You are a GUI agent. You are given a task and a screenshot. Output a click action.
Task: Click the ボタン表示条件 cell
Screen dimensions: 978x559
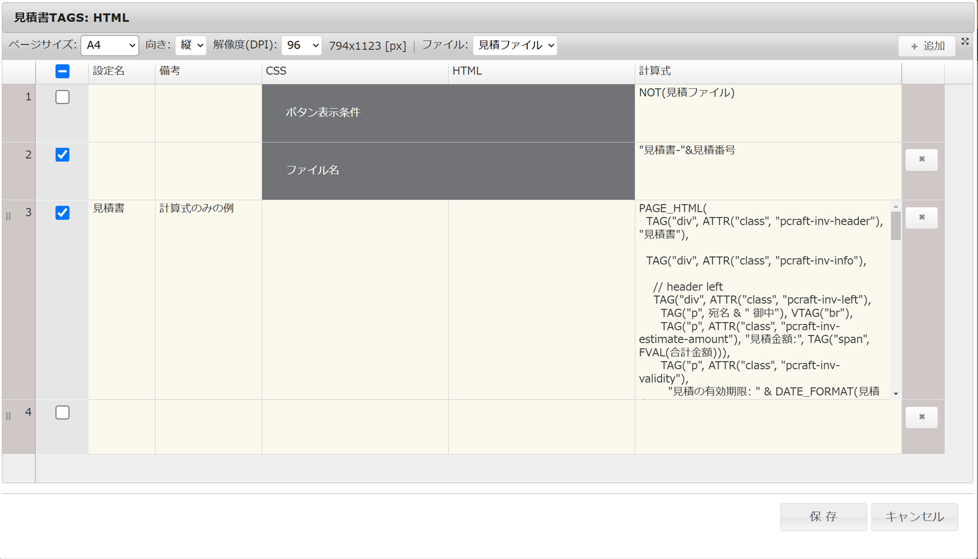click(x=448, y=113)
